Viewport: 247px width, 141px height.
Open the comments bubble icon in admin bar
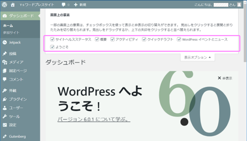(x=64, y=5)
